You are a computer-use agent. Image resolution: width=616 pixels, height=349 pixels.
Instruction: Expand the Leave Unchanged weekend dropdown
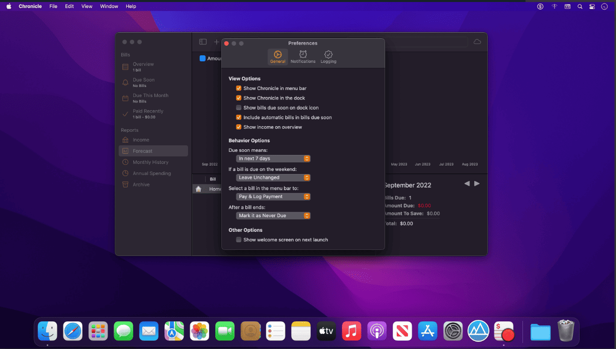273,178
